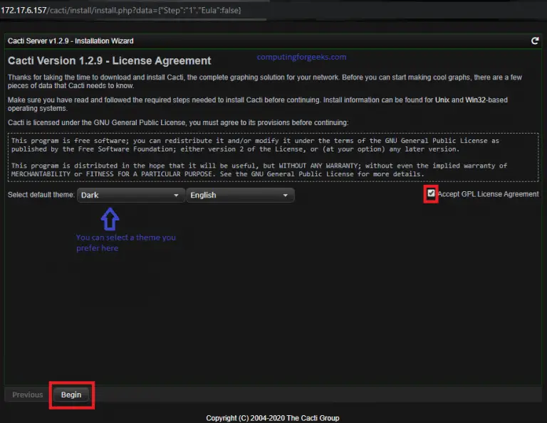
Task: Click the Select default theme label
Action: point(41,195)
